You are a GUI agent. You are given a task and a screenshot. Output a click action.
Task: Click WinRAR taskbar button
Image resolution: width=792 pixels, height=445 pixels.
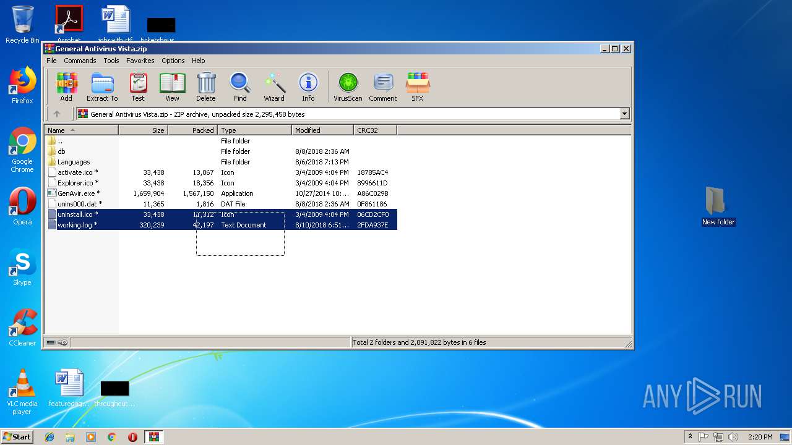tap(153, 437)
